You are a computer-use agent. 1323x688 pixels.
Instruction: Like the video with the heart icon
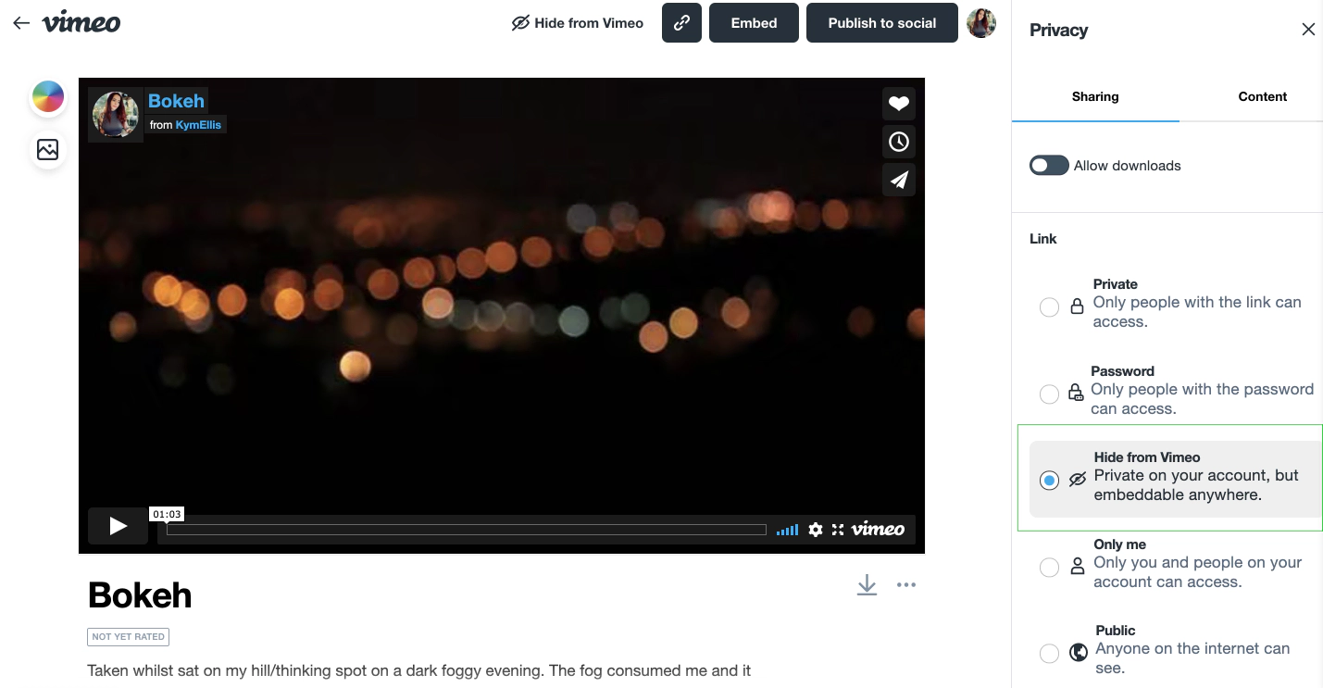click(x=898, y=104)
